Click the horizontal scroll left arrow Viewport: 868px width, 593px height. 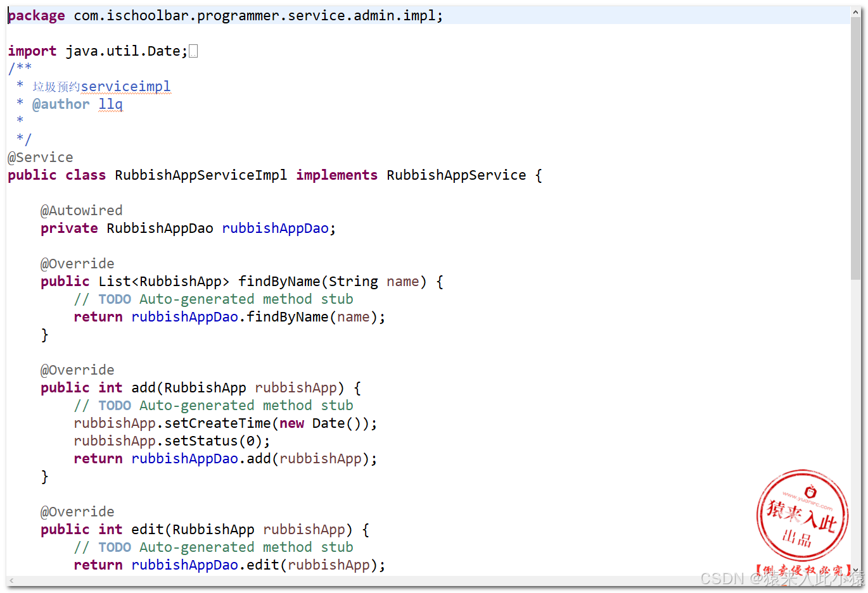pyautogui.click(x=11, y=580)
